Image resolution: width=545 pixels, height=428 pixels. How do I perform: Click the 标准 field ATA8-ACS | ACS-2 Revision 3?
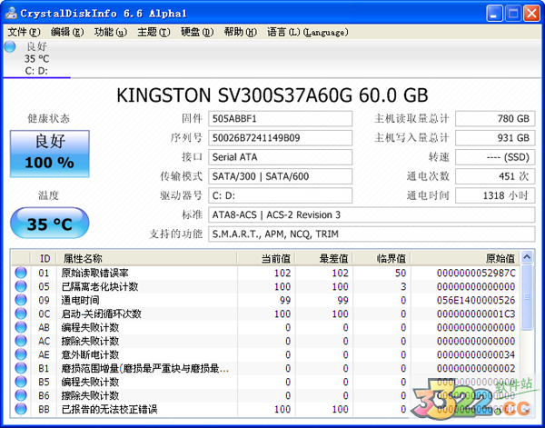(x=372, y=214)
